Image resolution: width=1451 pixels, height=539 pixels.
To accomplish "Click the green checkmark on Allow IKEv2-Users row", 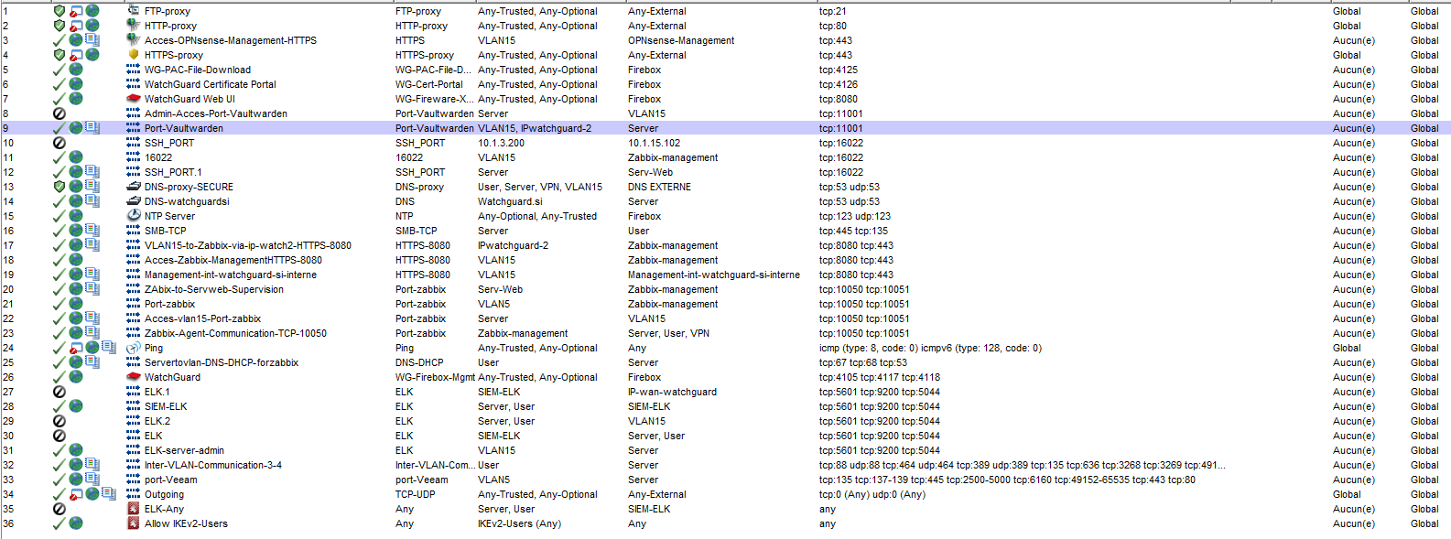I will click(x=60, y=523).
